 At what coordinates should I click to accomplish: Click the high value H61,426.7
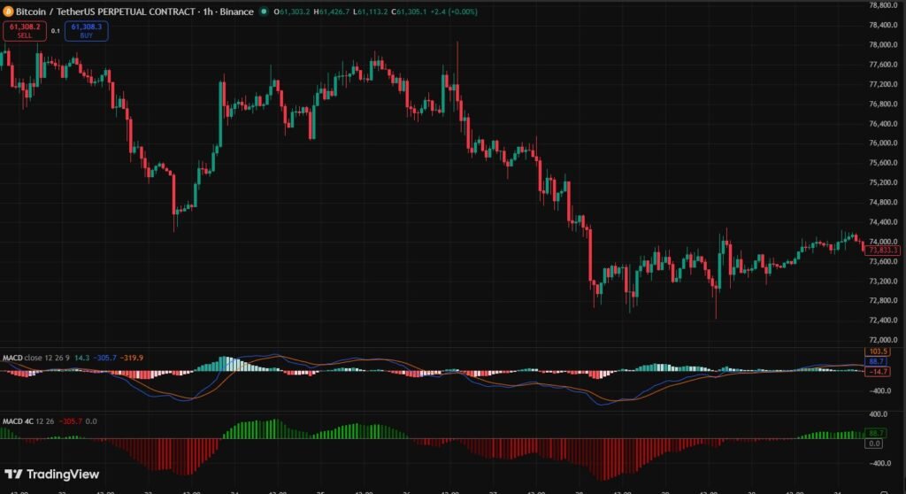click(x=331, y=12)
